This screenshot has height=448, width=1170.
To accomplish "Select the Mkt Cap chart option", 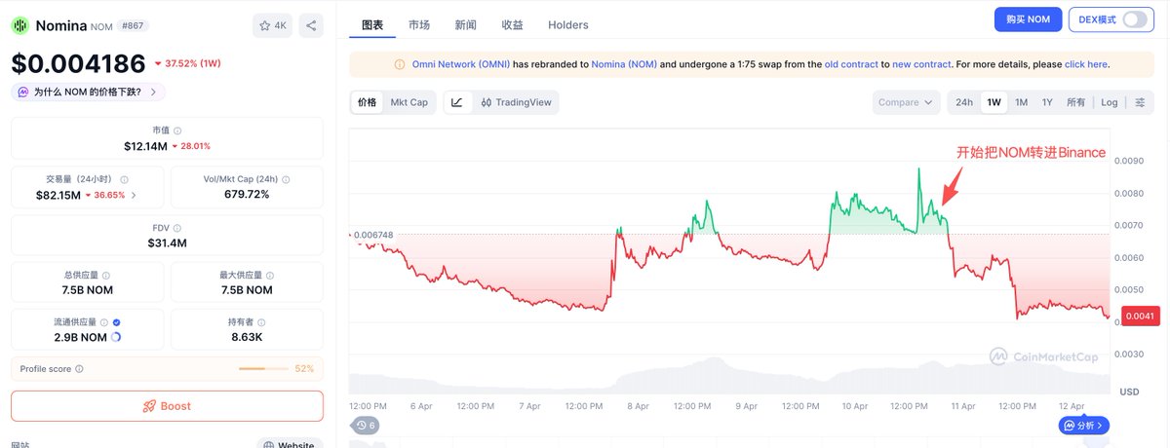I will coord(409,102).
